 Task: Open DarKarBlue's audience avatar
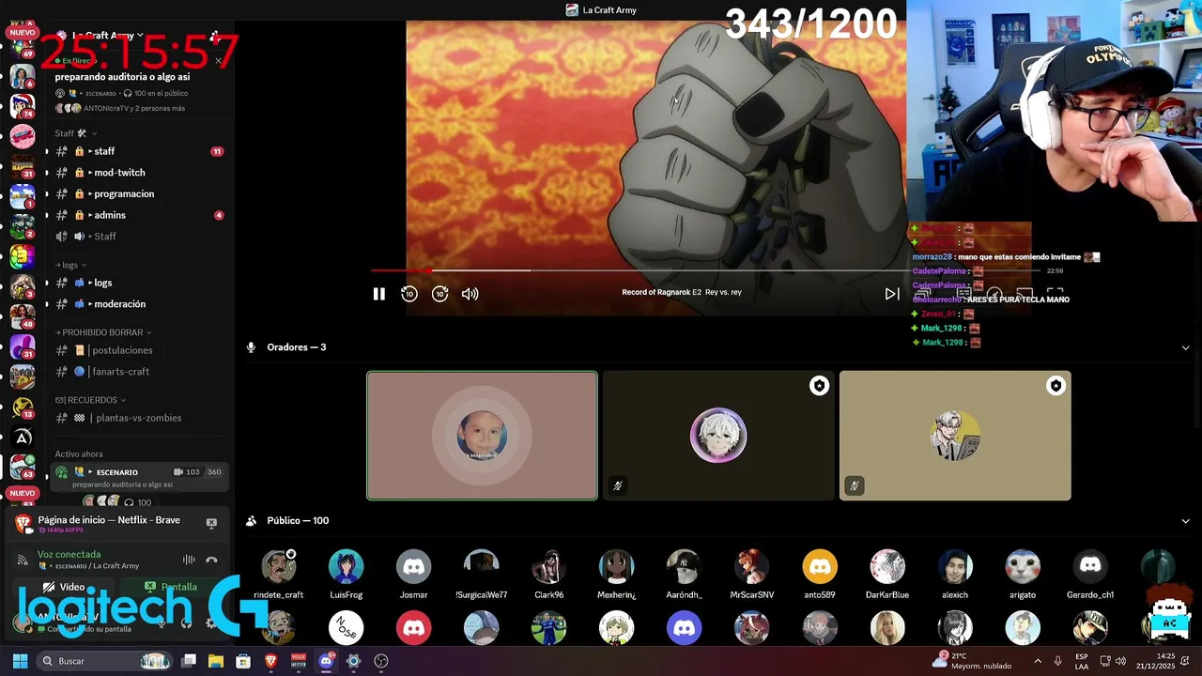click(x=887, y=567)
